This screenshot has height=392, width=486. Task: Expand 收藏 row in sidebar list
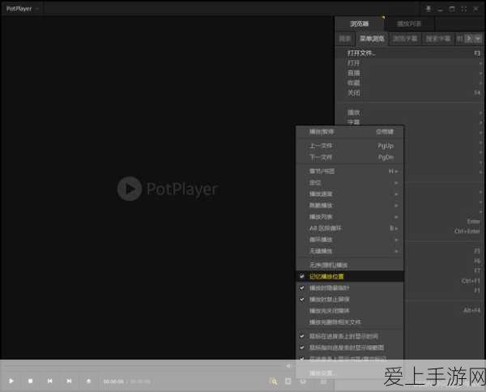pos(409,83)
